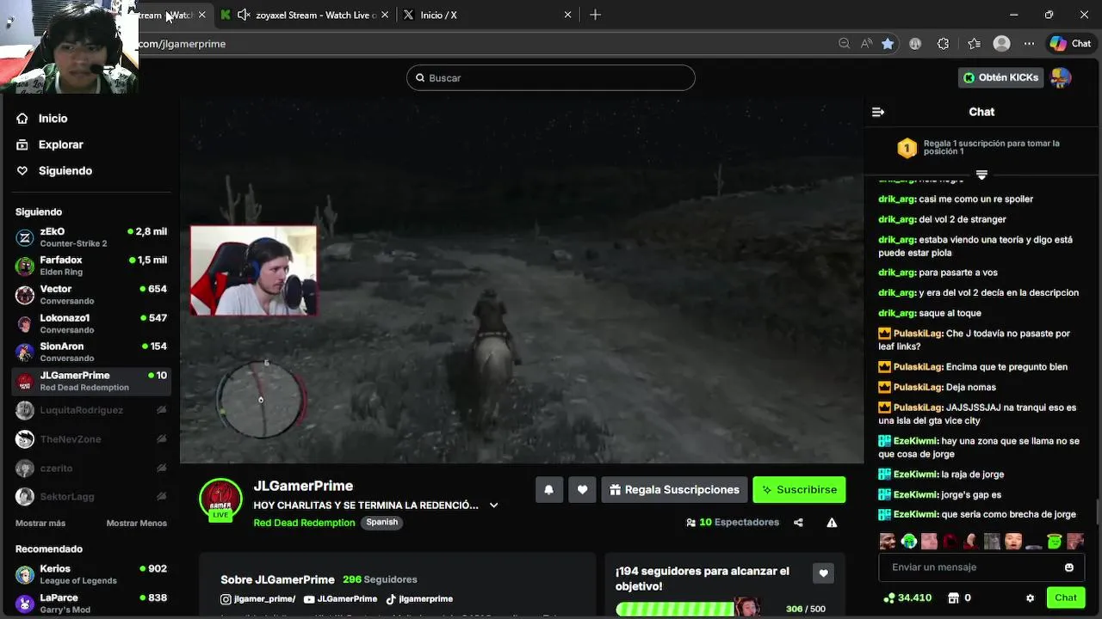This screenshot has width=1102, height=619.
Task: Click the KICKs balance 34.410
Action: click(907, 598)
